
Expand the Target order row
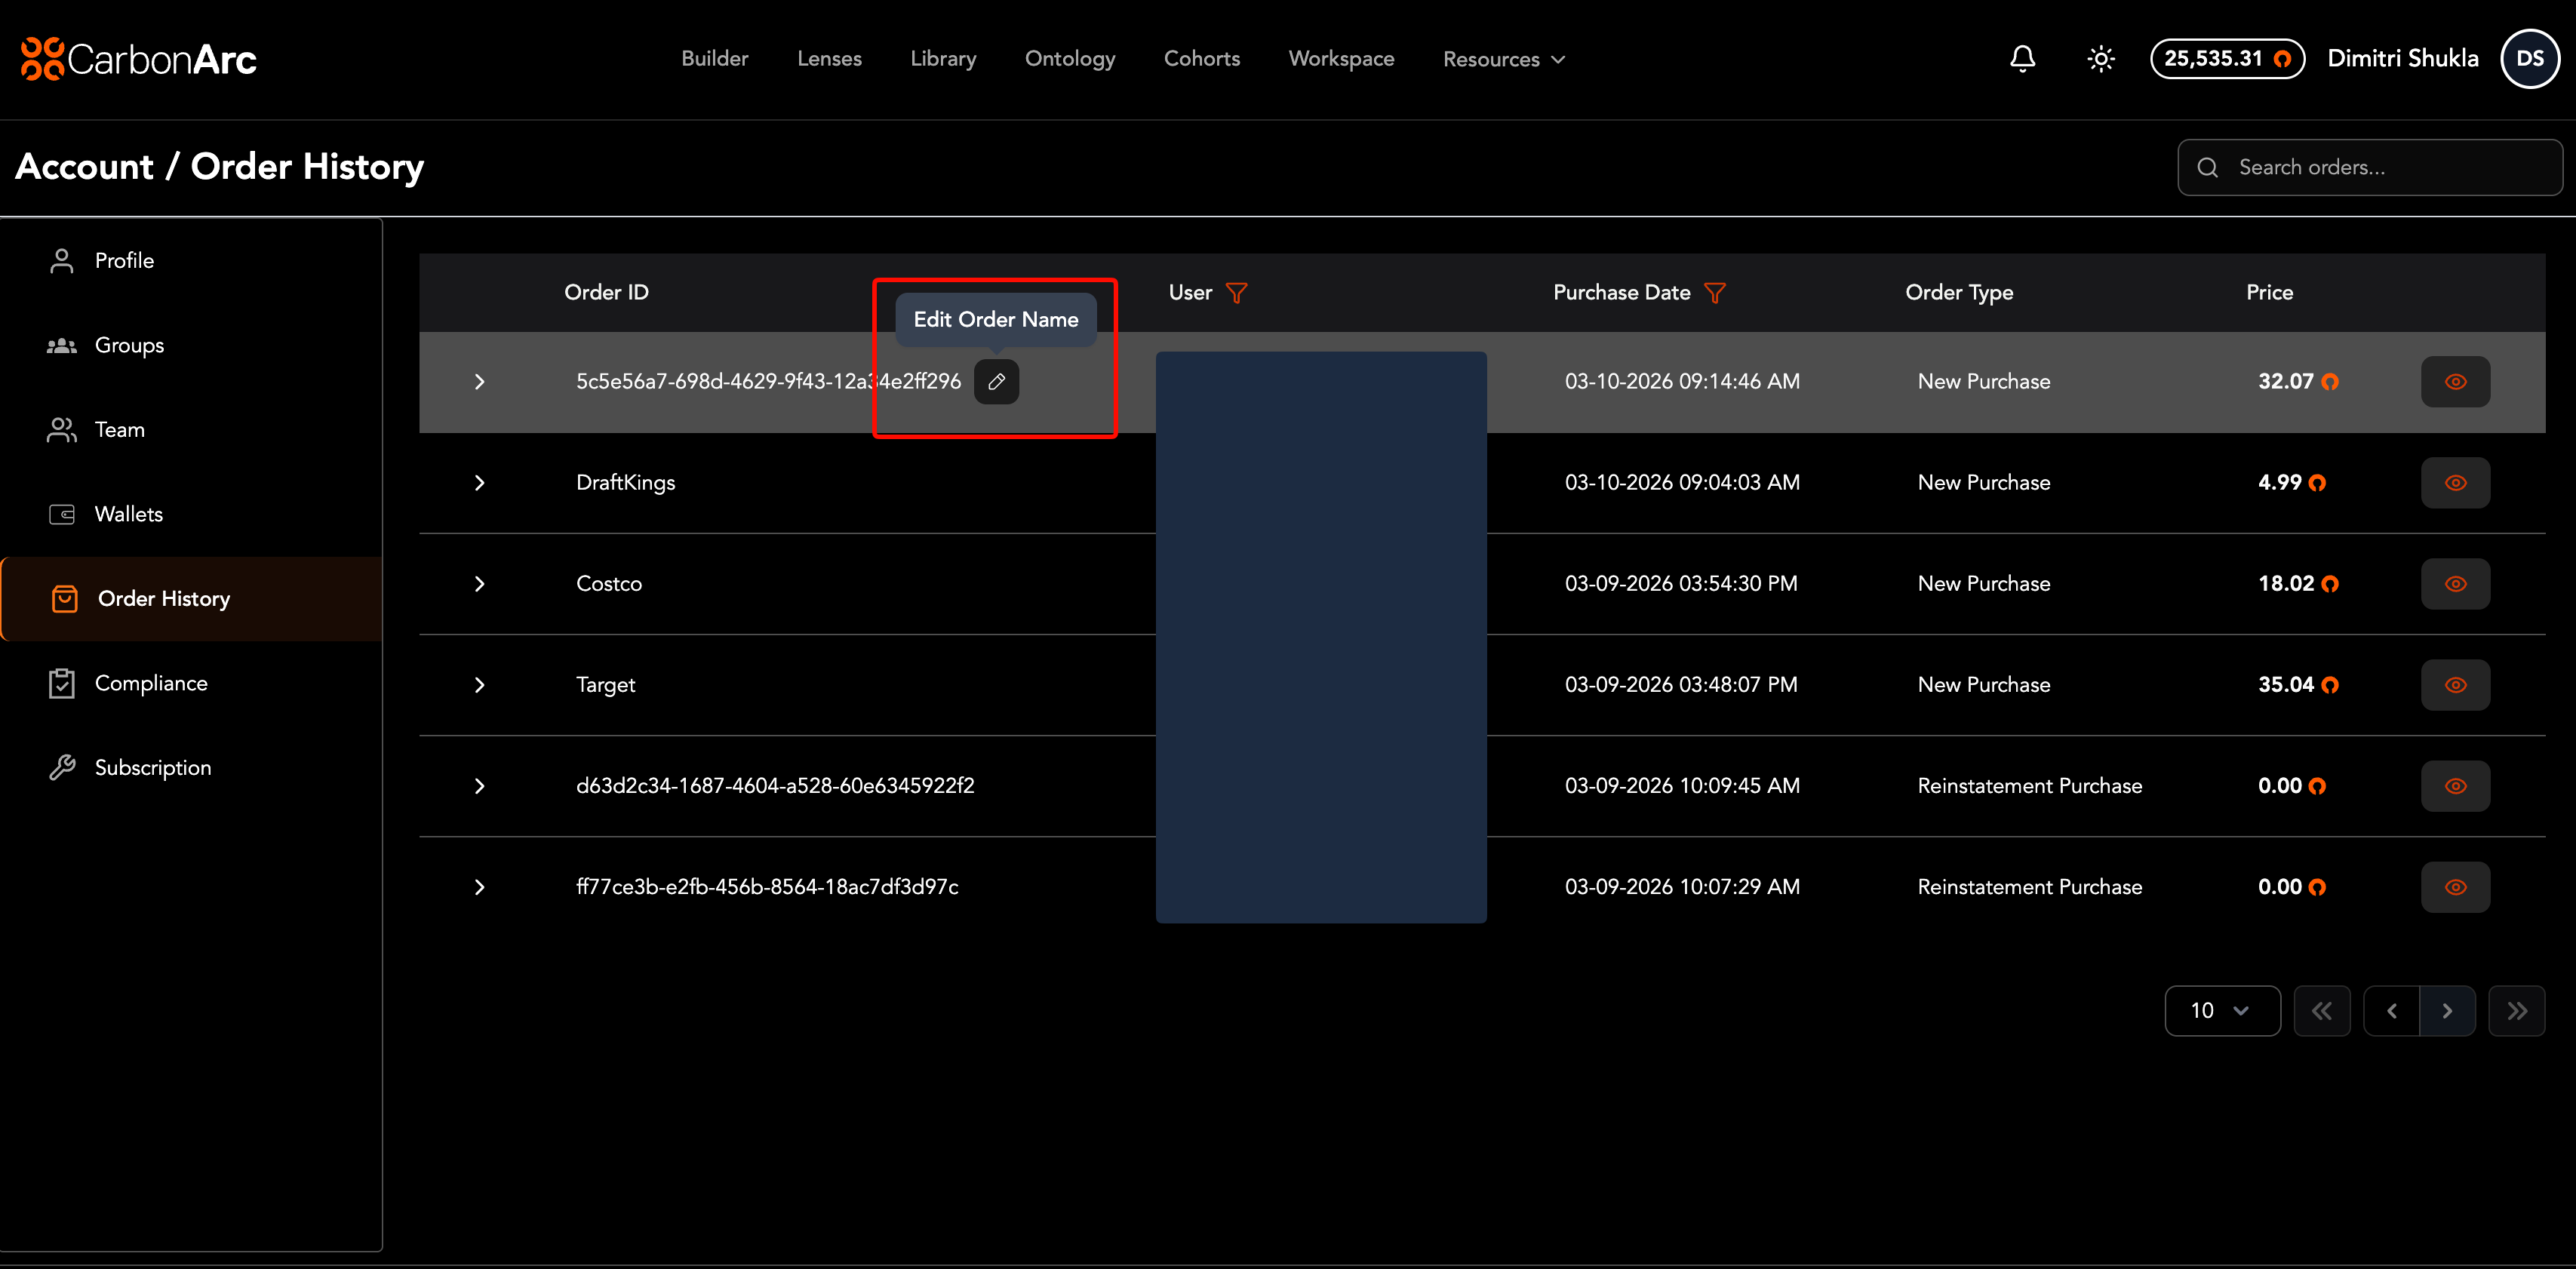(x=479, y=685)
